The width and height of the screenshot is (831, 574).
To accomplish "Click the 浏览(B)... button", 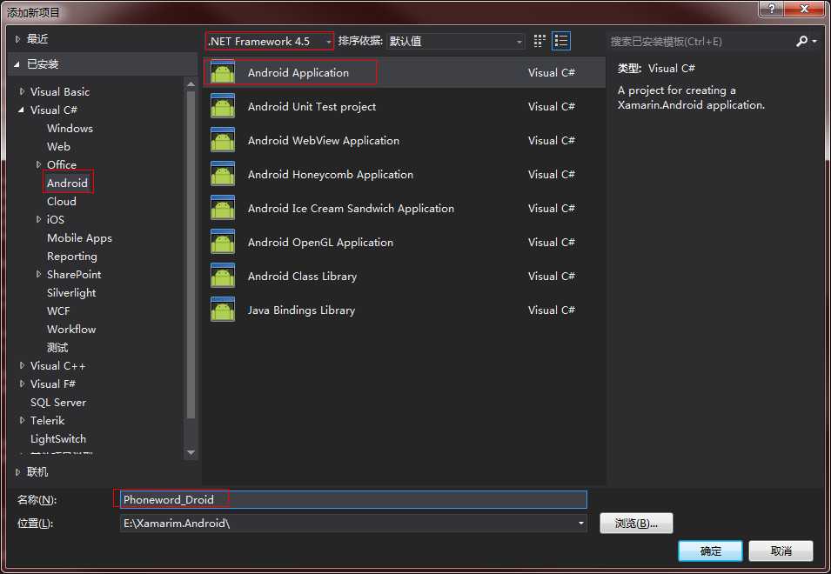I will (636, 524).
